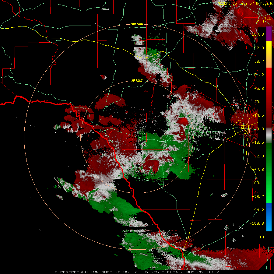The image size is (274, 274).
Task: Click the blue segment of the color bar
Action: point(269,217)
